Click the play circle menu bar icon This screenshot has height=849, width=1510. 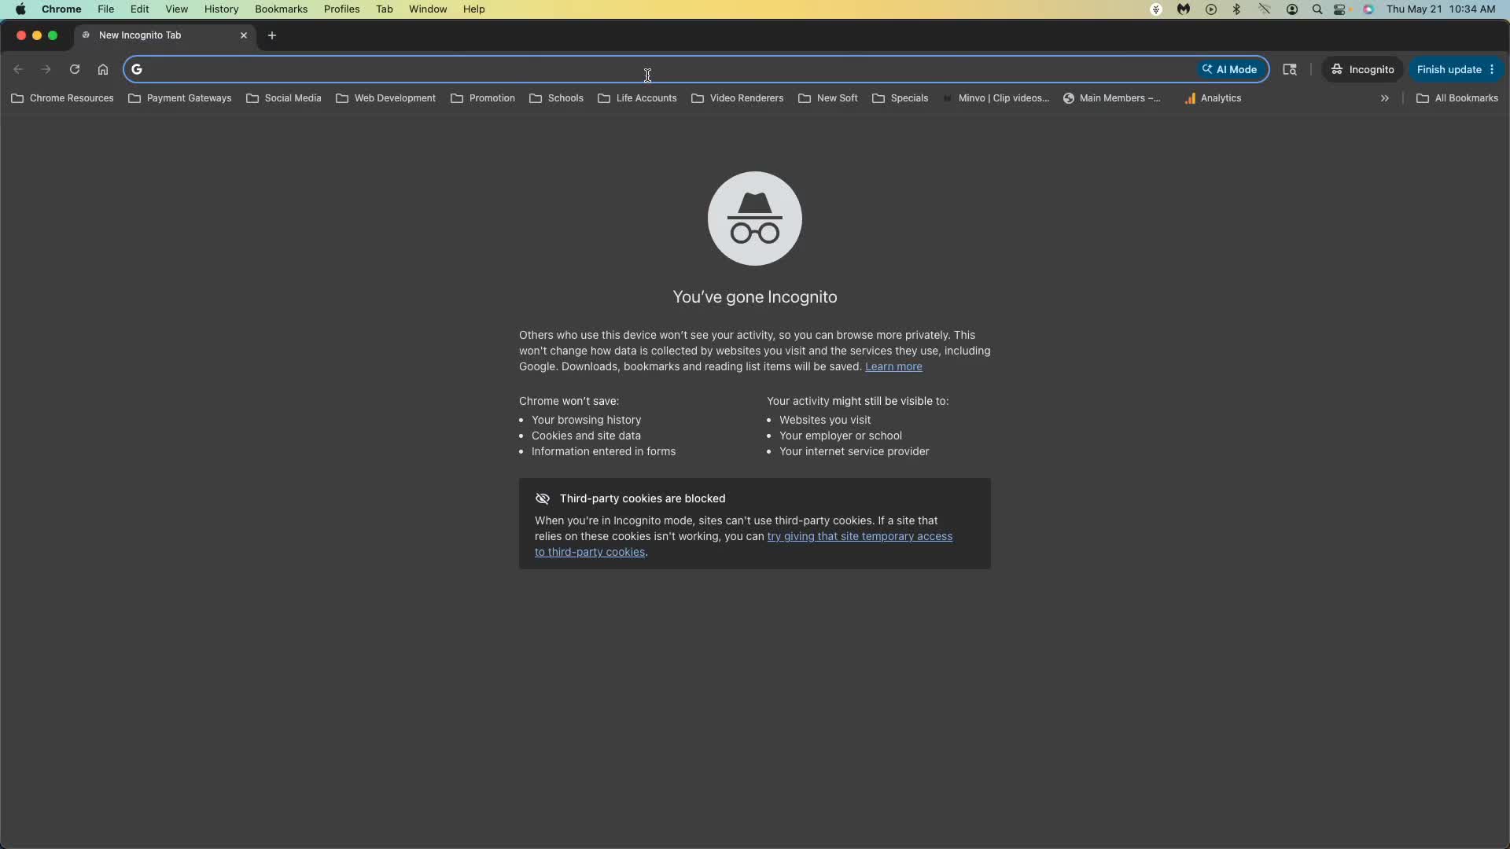[1211, 9]
